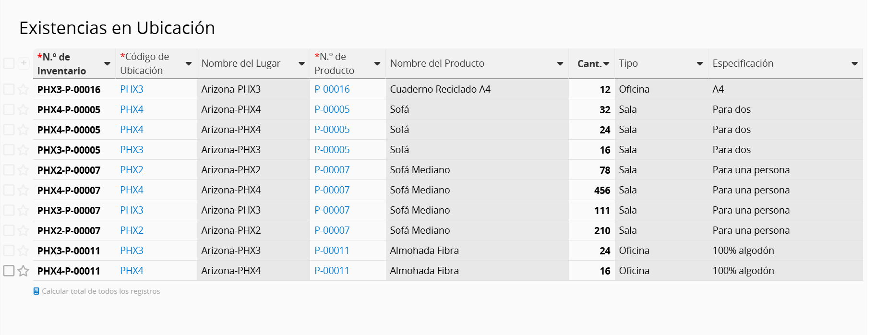Toggle the select-all checkbox in header
Image resolution: width=876 pixels, height=335 pixels.
click(9, 63)
